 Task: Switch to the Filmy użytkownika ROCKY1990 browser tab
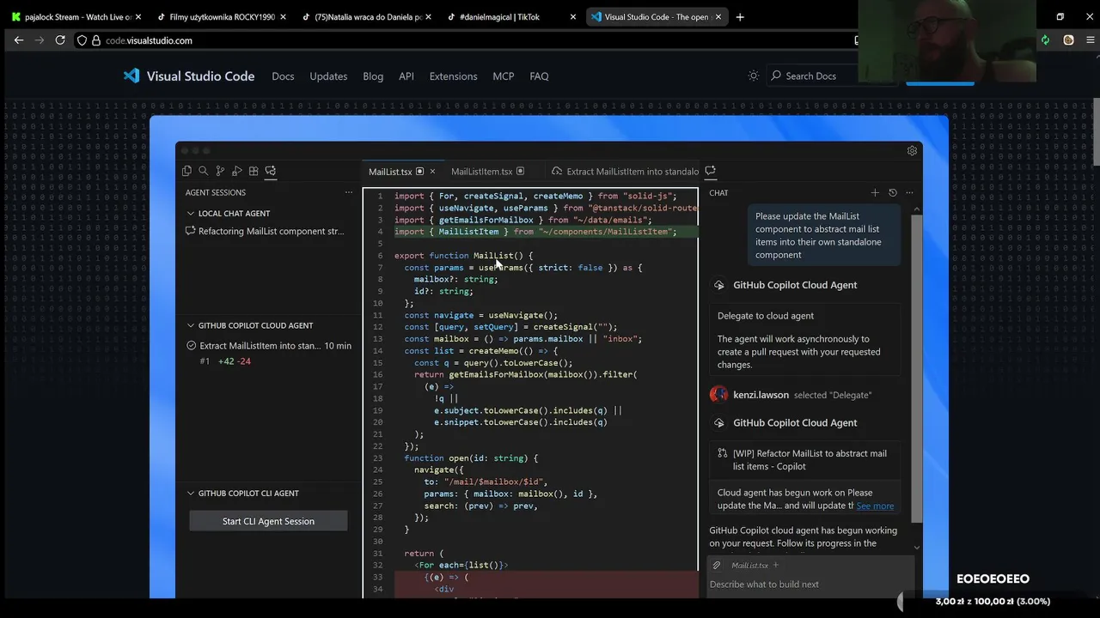pos(222,16)
